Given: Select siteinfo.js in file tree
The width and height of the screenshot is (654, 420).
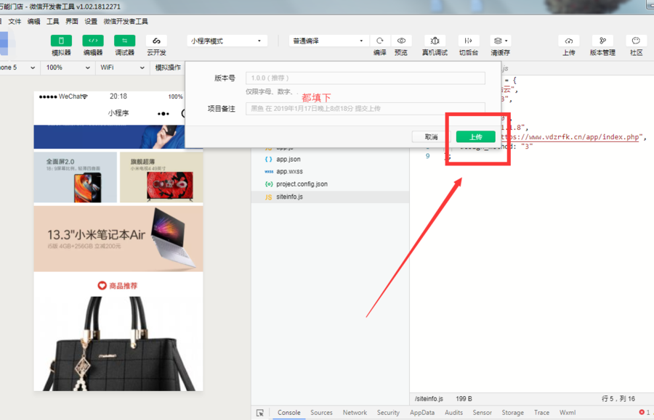Looking at the screenshot, I should [x=331, y=197].
